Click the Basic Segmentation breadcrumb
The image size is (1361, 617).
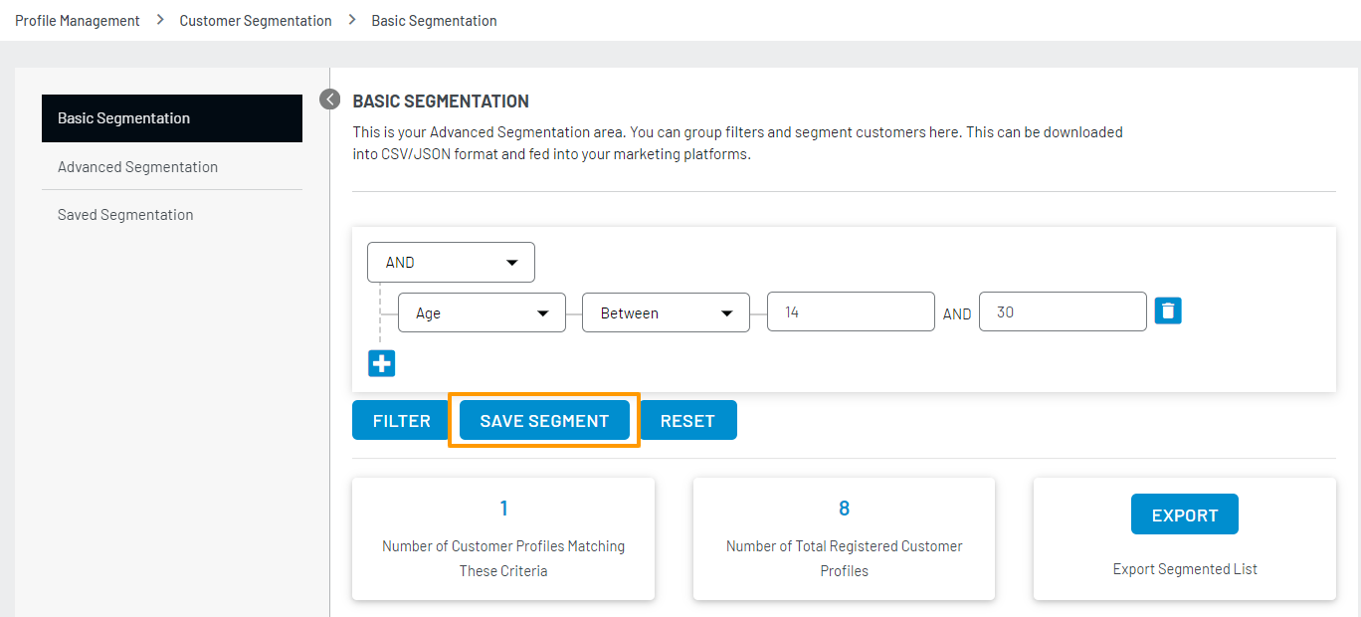coord(434,20)
